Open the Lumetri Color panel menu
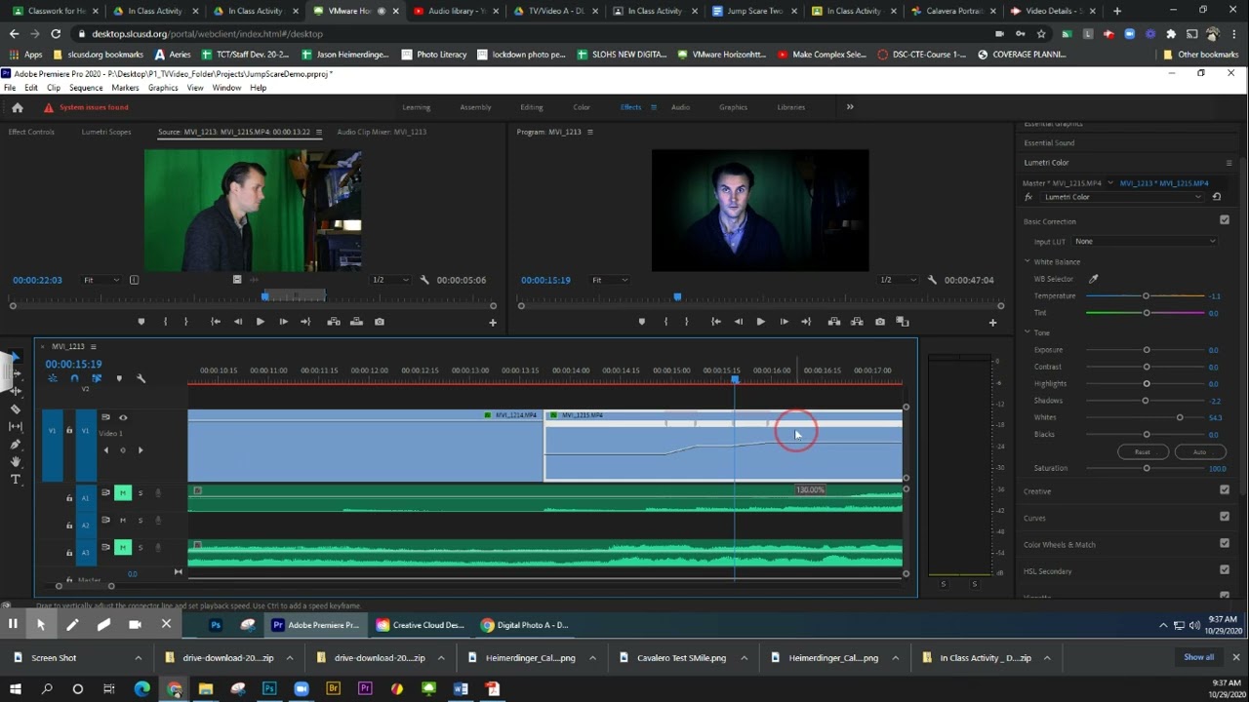This screenshot has height=702, width=1249. tap(1229, 163)
